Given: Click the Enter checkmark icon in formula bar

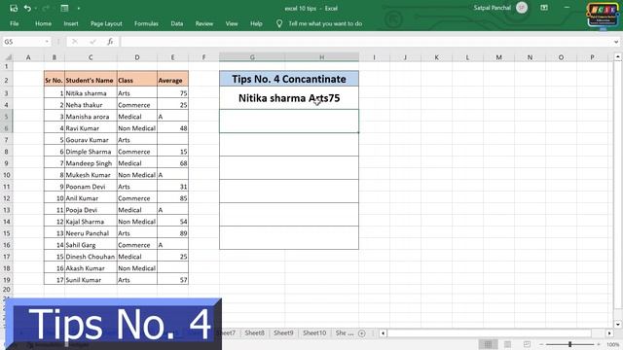Looking at the screenshot, I should (92, 42).
